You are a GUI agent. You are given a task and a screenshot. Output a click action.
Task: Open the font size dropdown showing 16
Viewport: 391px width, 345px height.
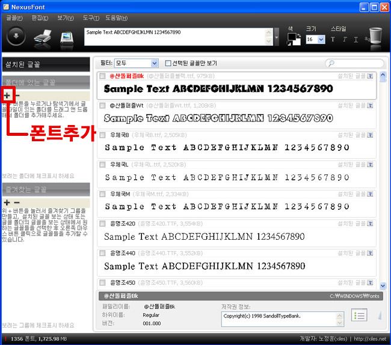[315, 39]
